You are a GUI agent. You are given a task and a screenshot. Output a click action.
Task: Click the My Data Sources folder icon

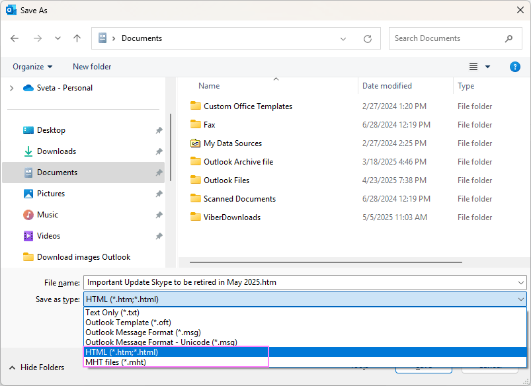[x=195, y=143]
